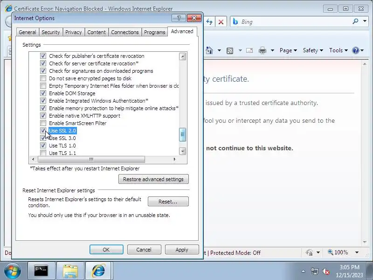
Task: Enable Use TLS 1.1 checkbox
Action: click(x=43, y=153)
